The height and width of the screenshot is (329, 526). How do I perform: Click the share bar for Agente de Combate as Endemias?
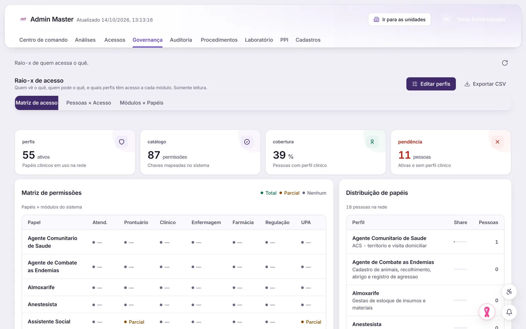[x=460, y=269]
